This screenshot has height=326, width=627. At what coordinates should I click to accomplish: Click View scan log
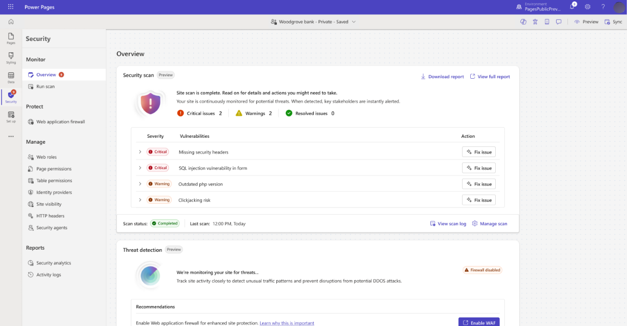[448, 223]
